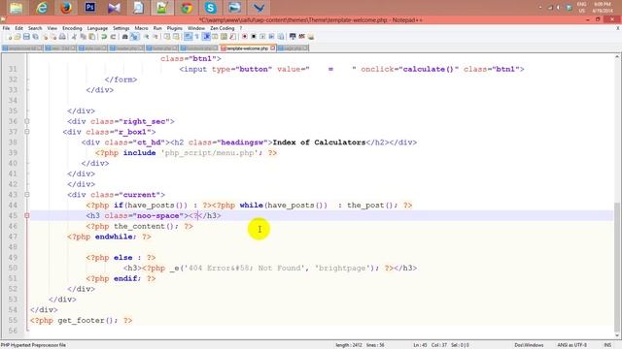Click the Copy toolbar icon
Screen dimensions: 622x349
tap(83, 37)
